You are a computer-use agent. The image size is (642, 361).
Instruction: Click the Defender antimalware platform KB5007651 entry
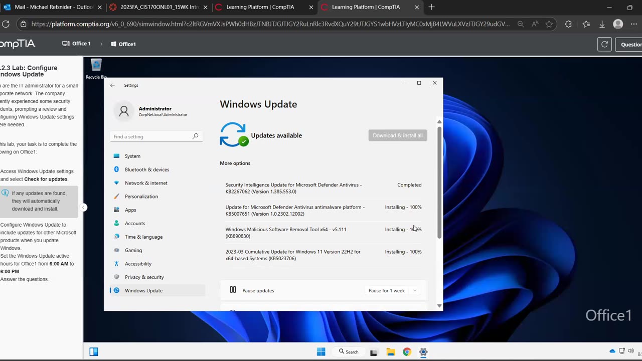tap(324, 211)
